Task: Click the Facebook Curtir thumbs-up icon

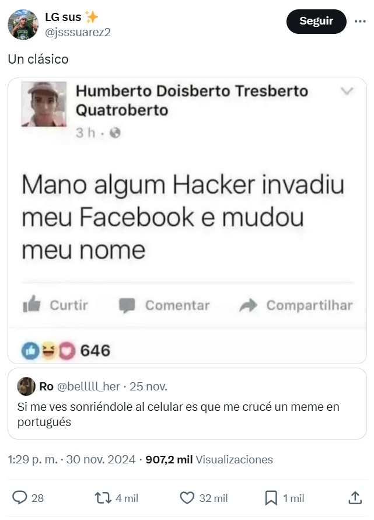Action: tap(32, 304)
